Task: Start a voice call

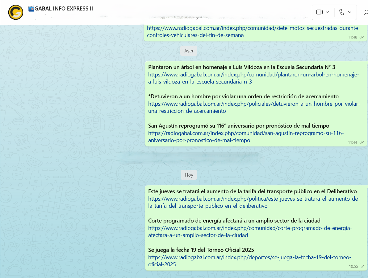Action: [x=342, y=12]
